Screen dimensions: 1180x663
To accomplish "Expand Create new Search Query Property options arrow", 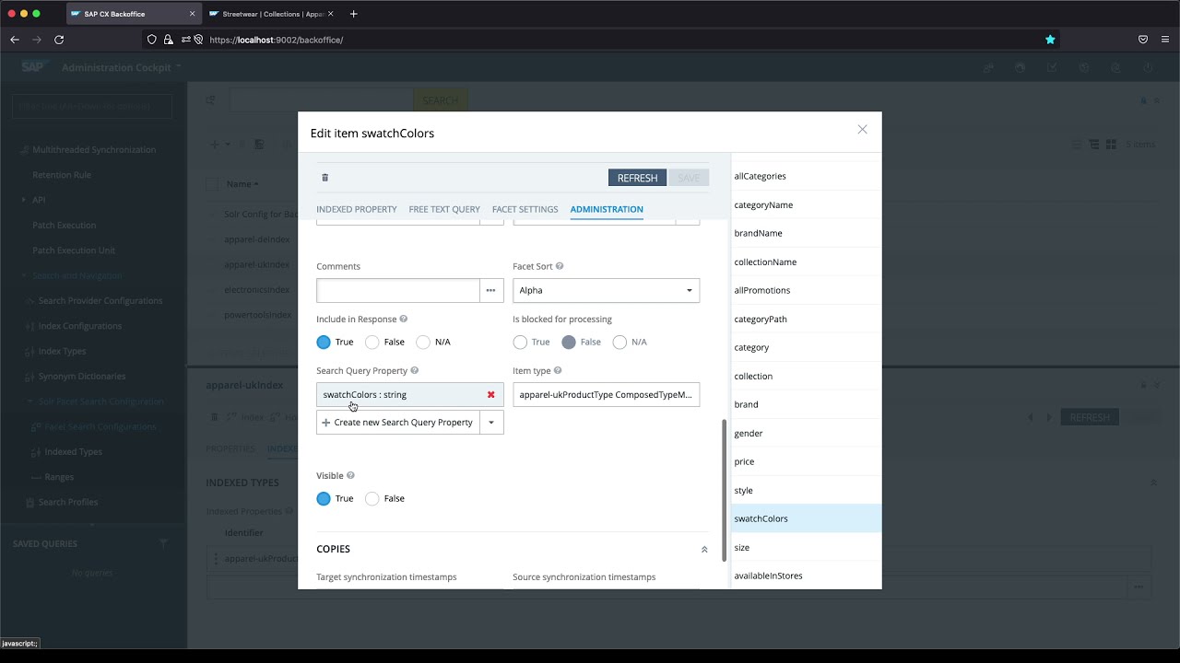I will [491, 423].
